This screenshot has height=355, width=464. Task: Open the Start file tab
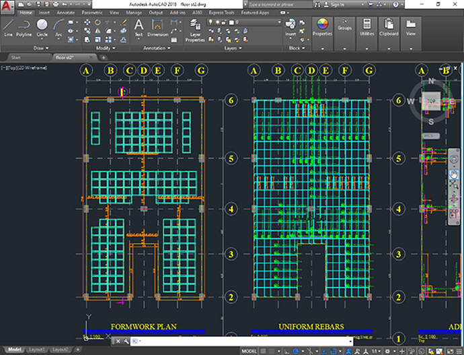[16, 58]
